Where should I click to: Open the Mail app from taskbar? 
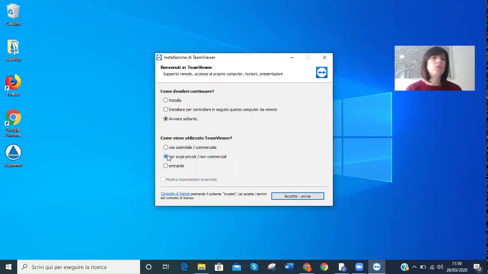(237, 267)
